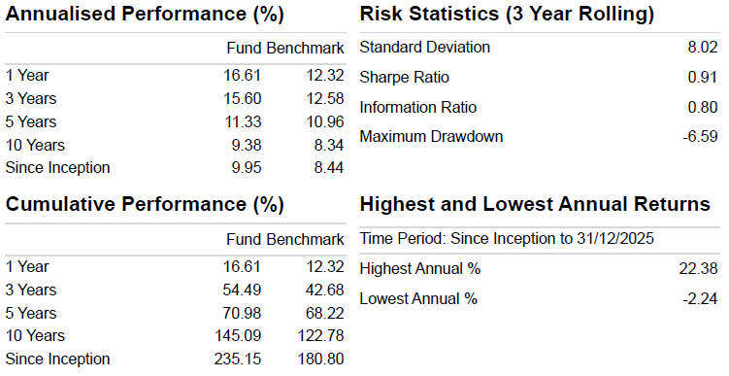Click annualised Since Inception fund value 9.95
Viewport: 729px width, 376px height.
click(x=247, y=167)
